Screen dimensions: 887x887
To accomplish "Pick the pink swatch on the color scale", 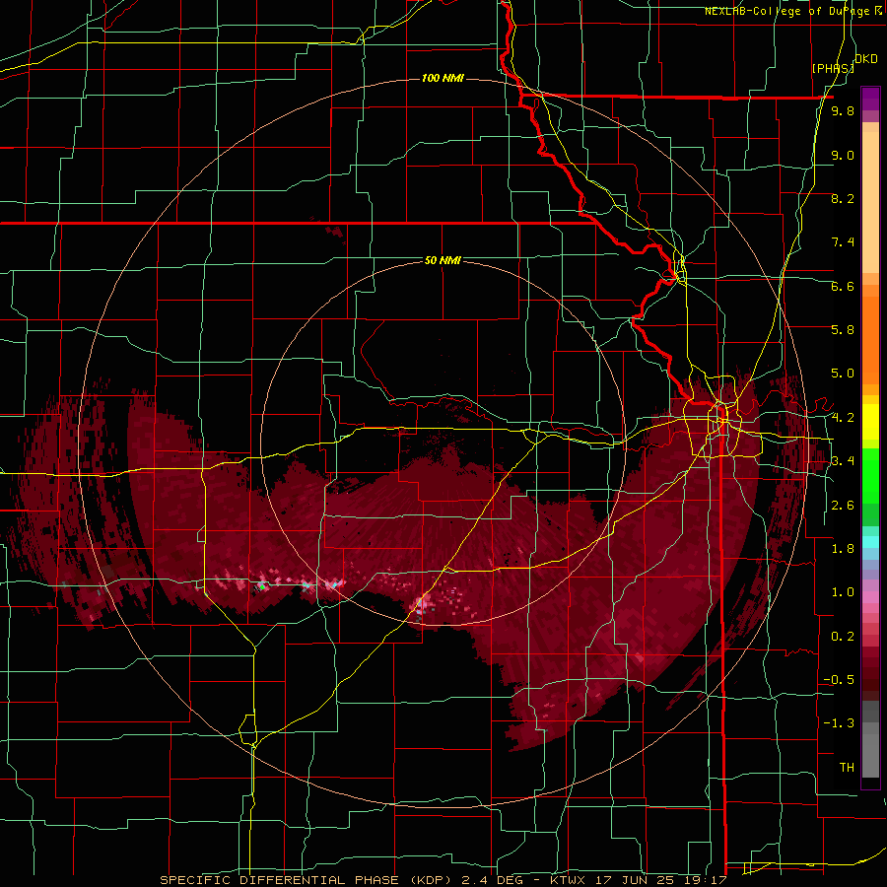I will [x=870, y=597].
